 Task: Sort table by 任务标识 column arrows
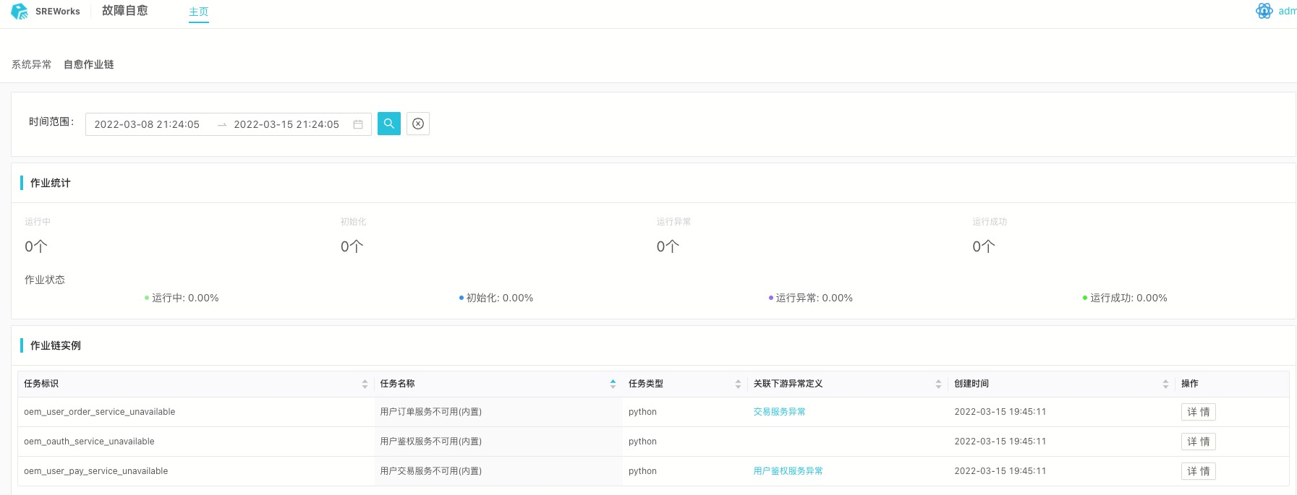click(x=365, y=384)
